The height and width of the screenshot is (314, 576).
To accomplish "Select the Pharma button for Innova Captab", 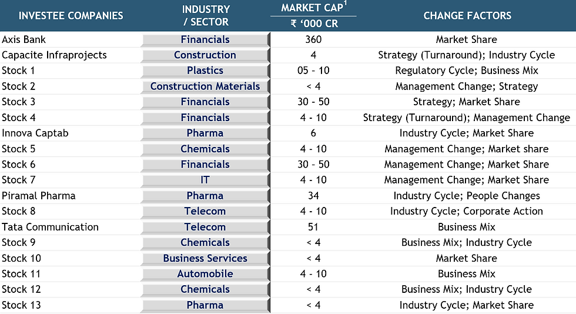I will pyautogui.click(x=205, y=133).
